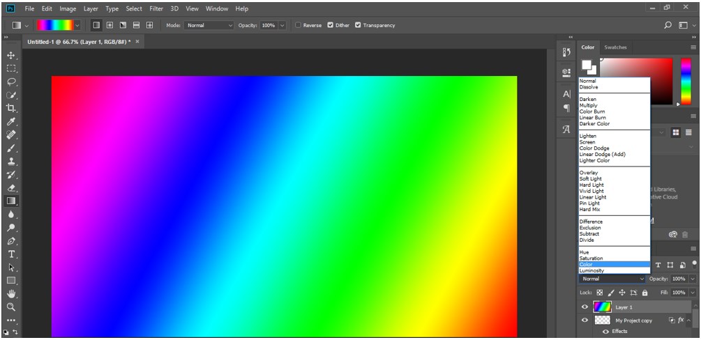The width and height of the screenshot is (701, 340).
Task: Open the tool preset picker arrow
Action: pyautogui.click(x=27, y=26)
